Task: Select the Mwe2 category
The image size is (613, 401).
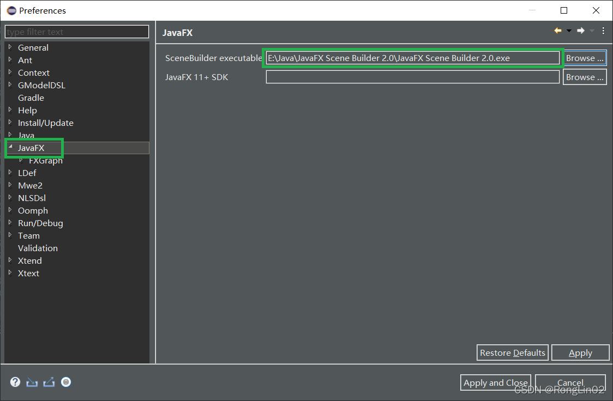Action: (30, 185)
